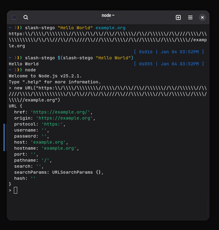The image size is (219, 230).
Task: Click the 'username:' property line
Action: click(x=32, y=130)
